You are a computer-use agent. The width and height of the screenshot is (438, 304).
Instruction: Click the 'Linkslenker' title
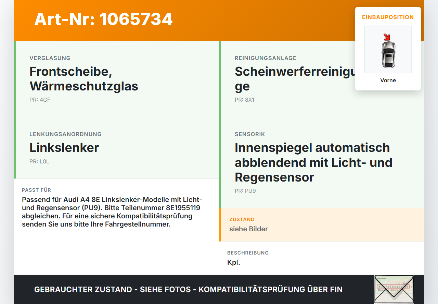coord(64,148)
